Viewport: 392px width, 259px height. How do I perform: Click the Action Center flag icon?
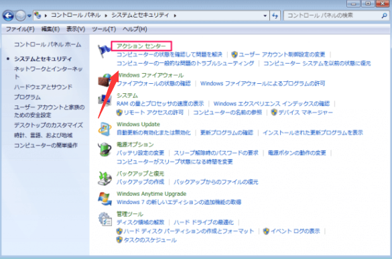point(104,50)
